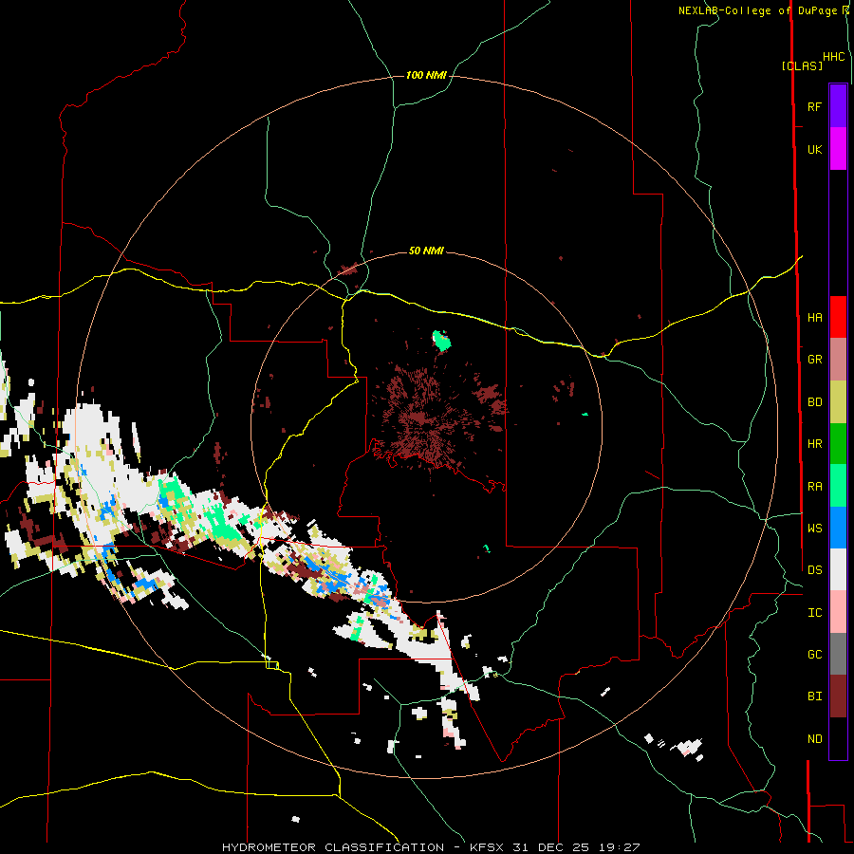
Task: Click the IC legend label
Action: click(x=815, y=613)
